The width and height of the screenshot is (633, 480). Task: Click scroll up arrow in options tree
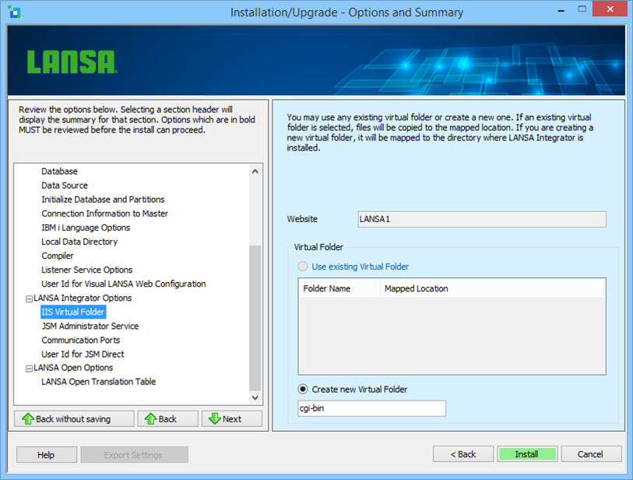(255, 171)
